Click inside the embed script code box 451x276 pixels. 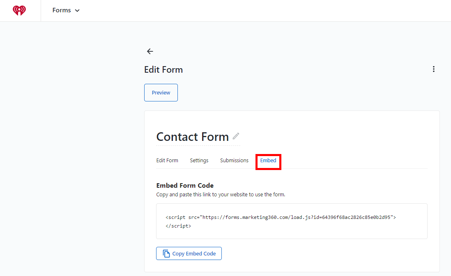[x=292, y=221]
